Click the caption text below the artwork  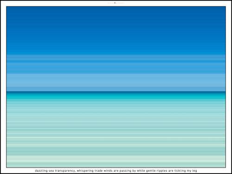[116, 171]
